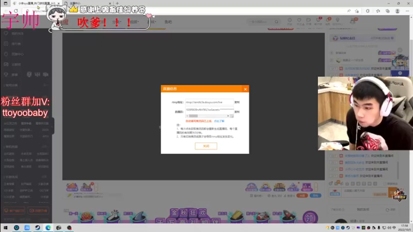This screenshot has height=232, width=413.
Task: Open the user avatar in the site header
Action: (x=353, y=21)
